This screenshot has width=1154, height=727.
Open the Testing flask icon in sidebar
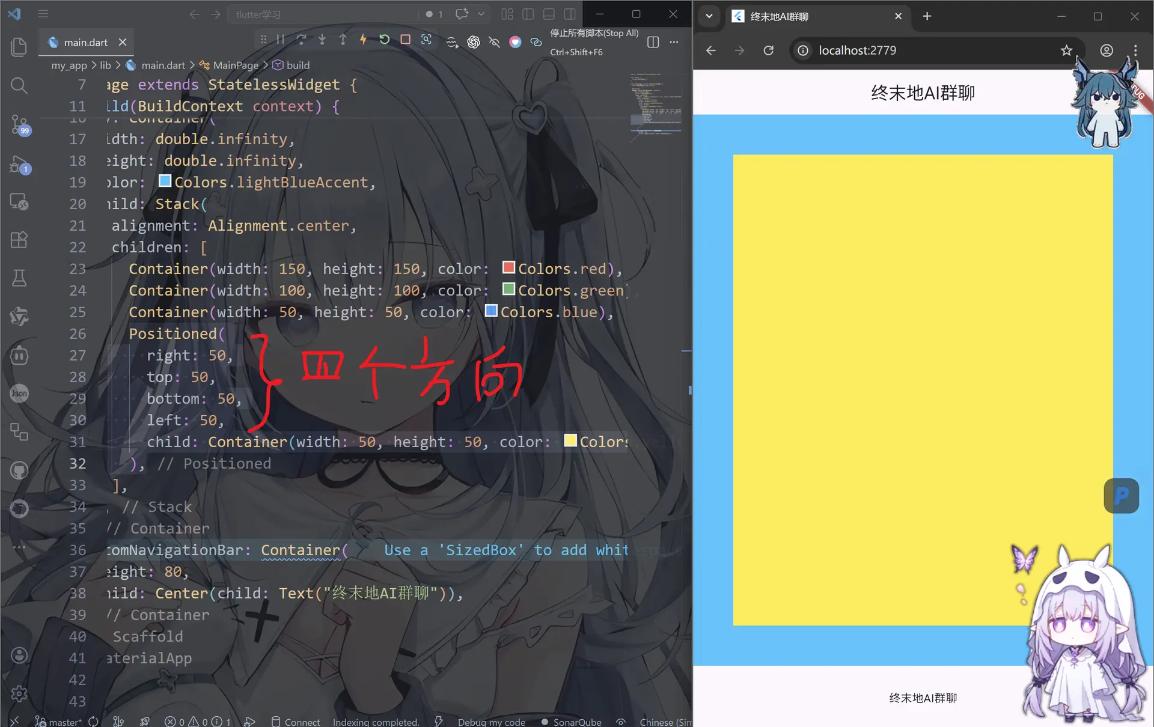(x=19, y=278)
